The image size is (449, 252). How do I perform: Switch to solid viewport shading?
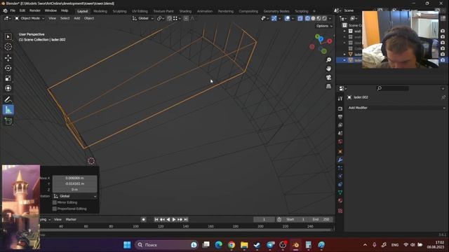[x=314, y=18]
